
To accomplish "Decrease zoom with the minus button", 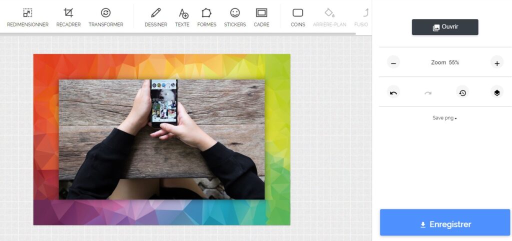I will (393, 63).
